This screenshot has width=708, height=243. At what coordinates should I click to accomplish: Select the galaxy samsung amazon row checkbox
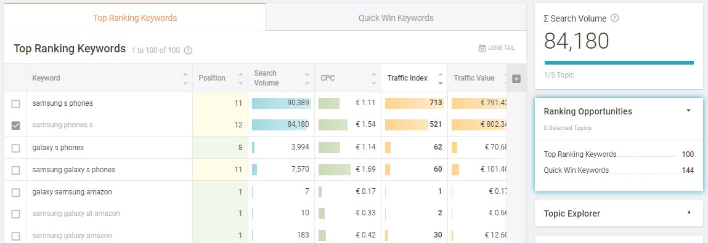click(15, 193)
